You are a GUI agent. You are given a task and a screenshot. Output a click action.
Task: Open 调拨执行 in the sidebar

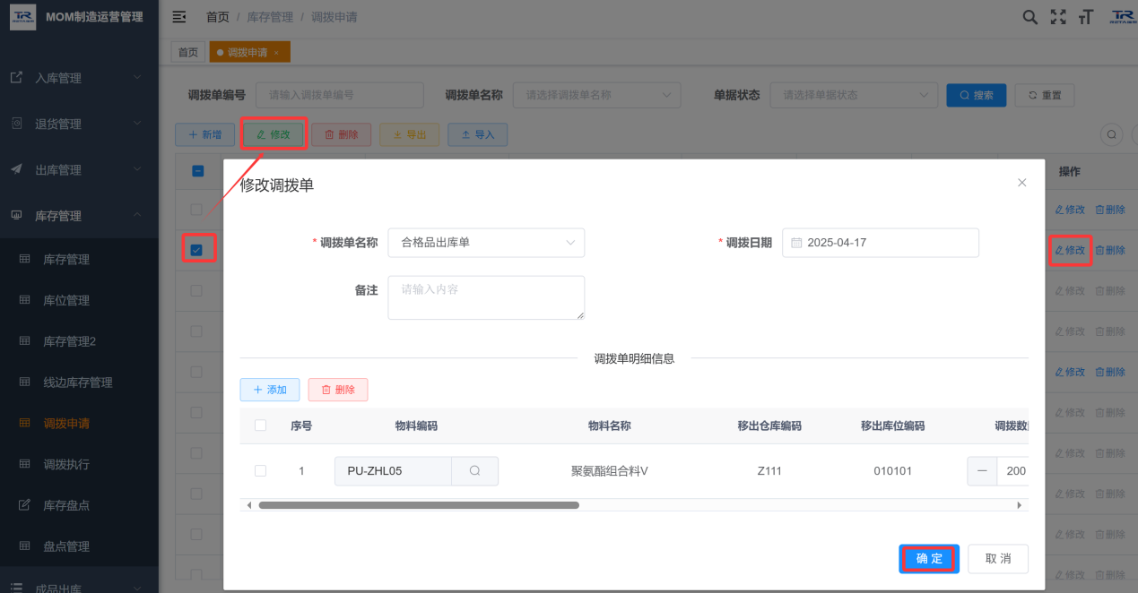pyautogui.click(x=66, y=464)
